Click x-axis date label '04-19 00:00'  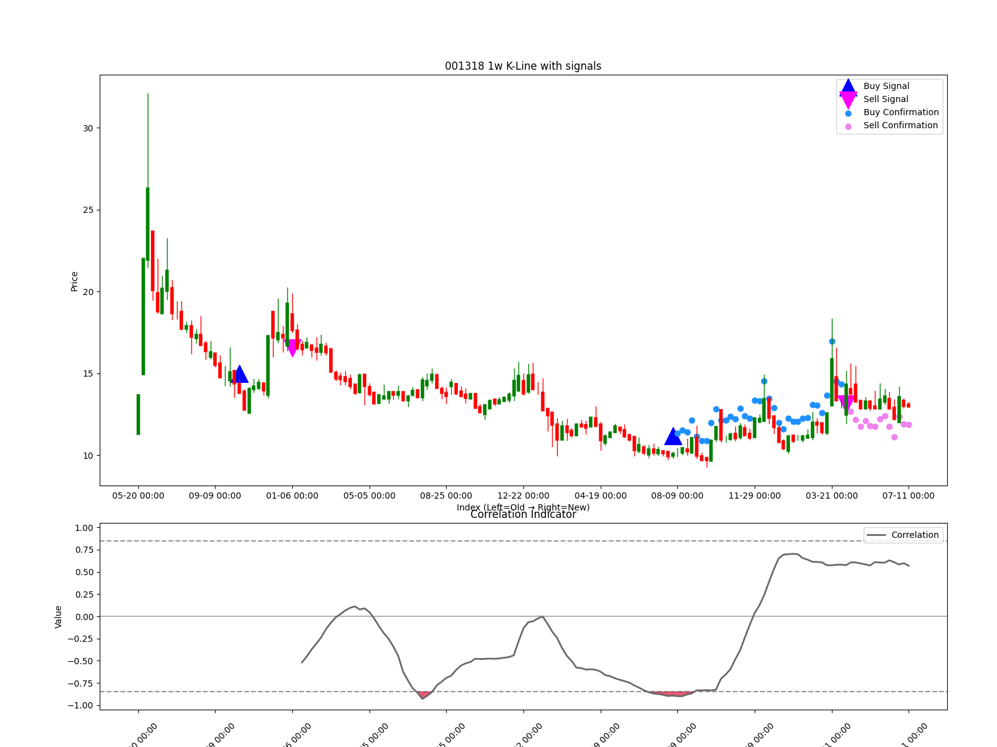(x=601, y=496)
